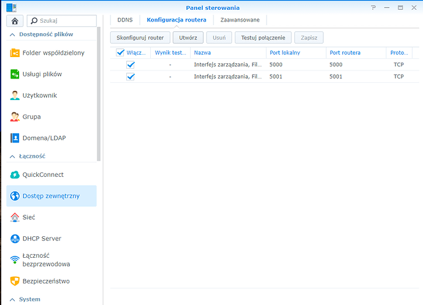
Task: Sort by the Port lokalny column header
Action: (296, 53)
